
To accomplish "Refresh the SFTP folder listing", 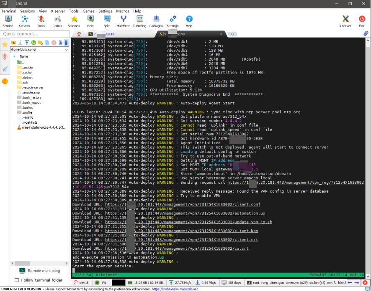I will pyautogui.click(x=33, y=43).
